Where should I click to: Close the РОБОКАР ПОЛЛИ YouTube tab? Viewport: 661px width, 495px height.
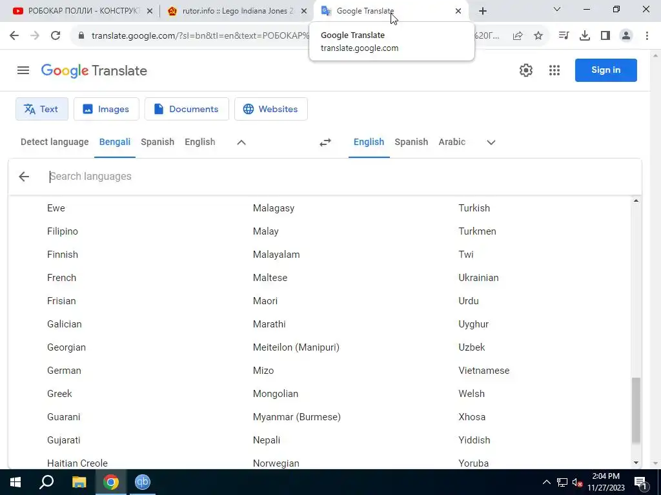coord(149,11)
